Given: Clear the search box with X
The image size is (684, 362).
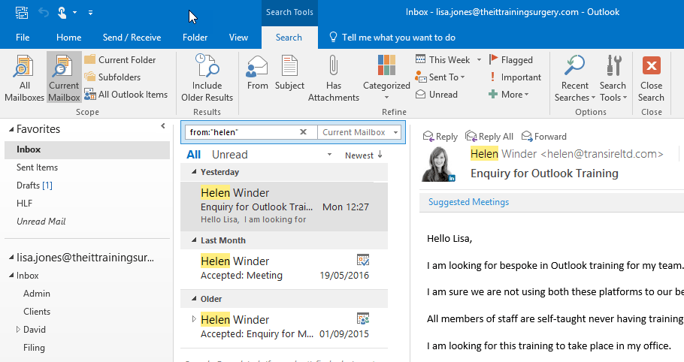Looking at the screenshot, I should (x=303, y=131).
